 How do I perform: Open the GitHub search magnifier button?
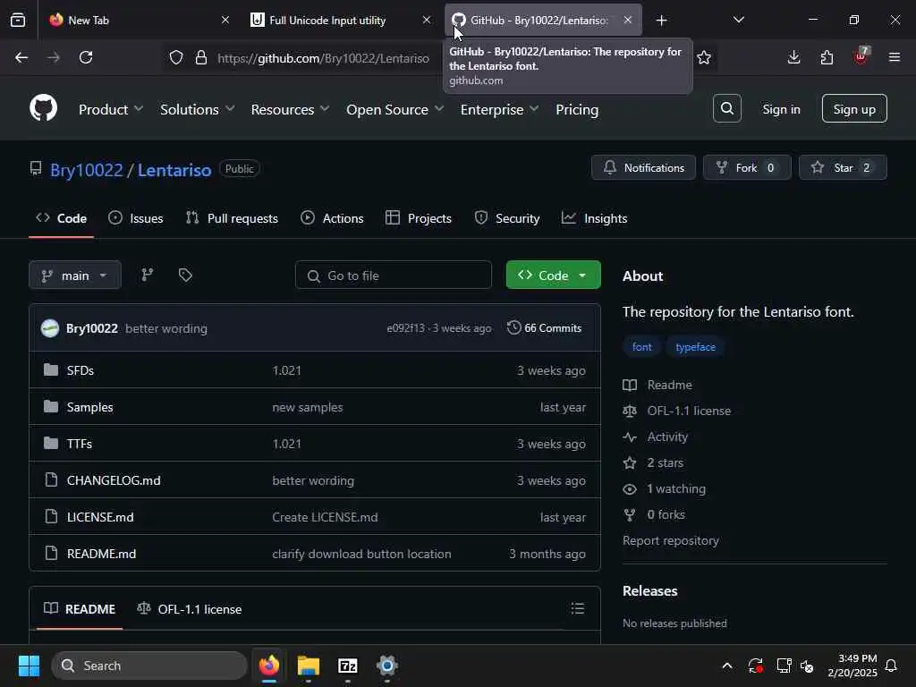click(726, 108)
